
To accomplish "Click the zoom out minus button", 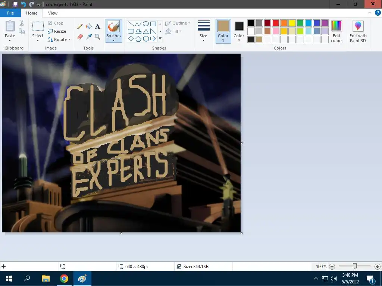I will [332, 267].
